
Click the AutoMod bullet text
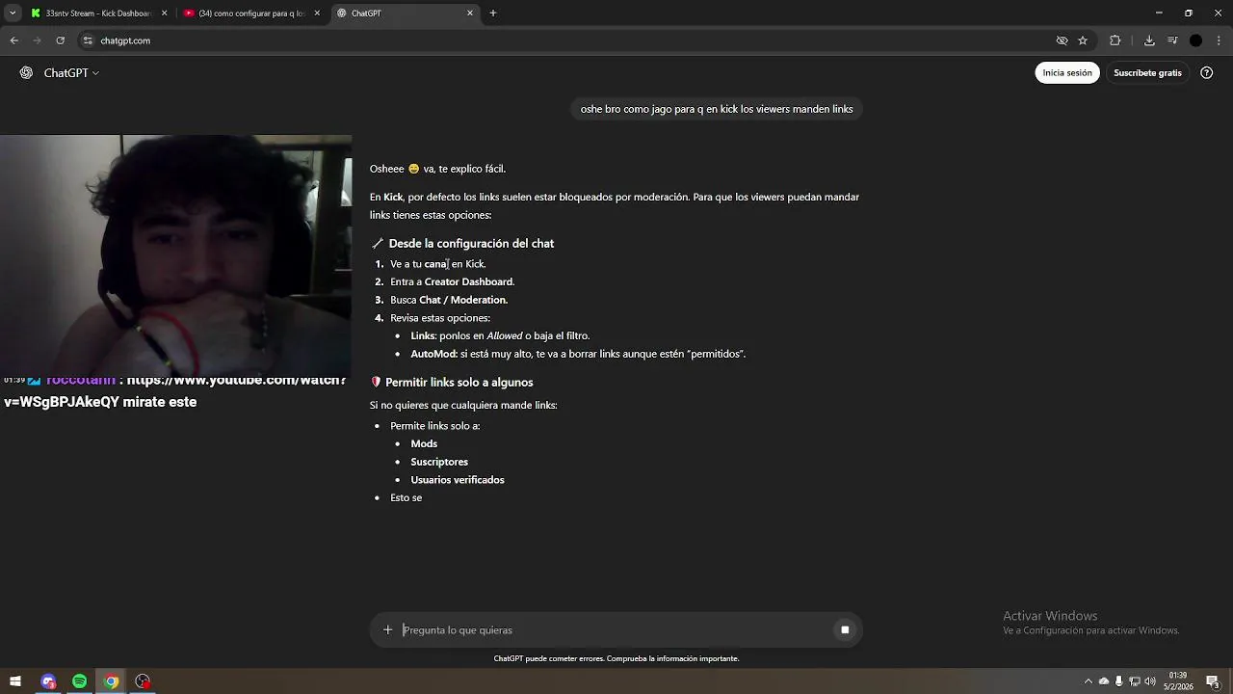click(578, 354)
